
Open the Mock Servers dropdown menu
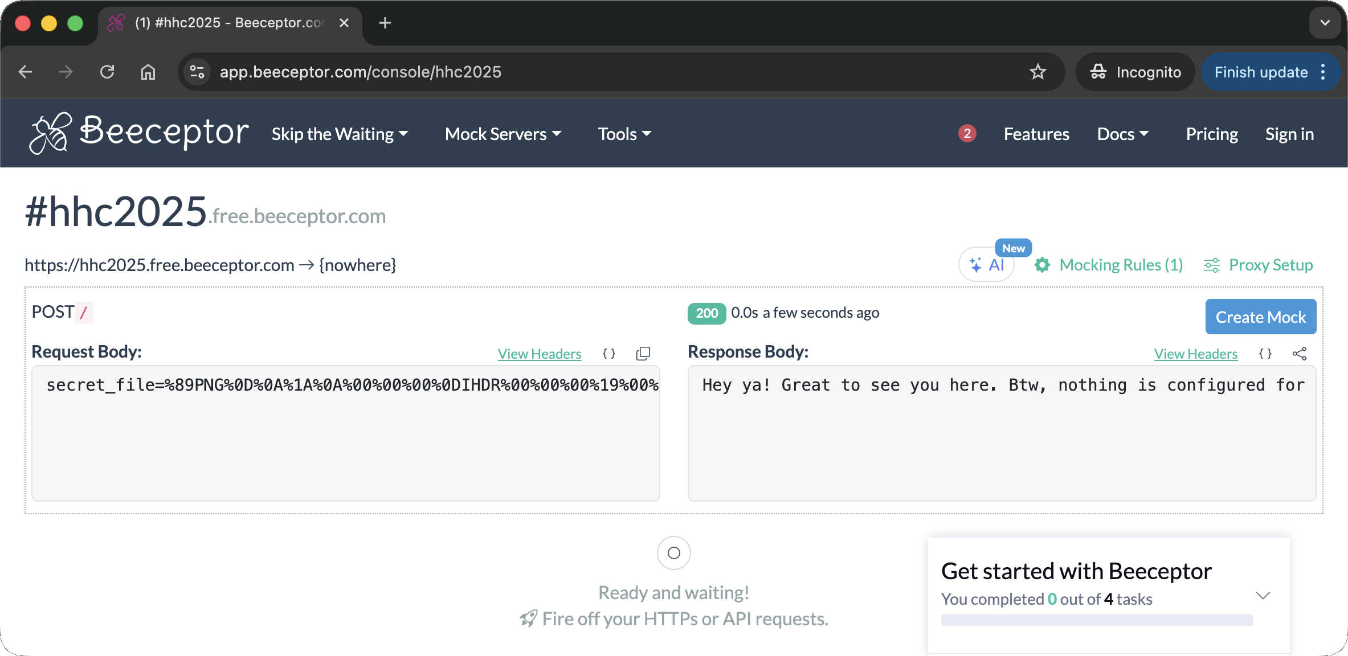coord(503,134)
